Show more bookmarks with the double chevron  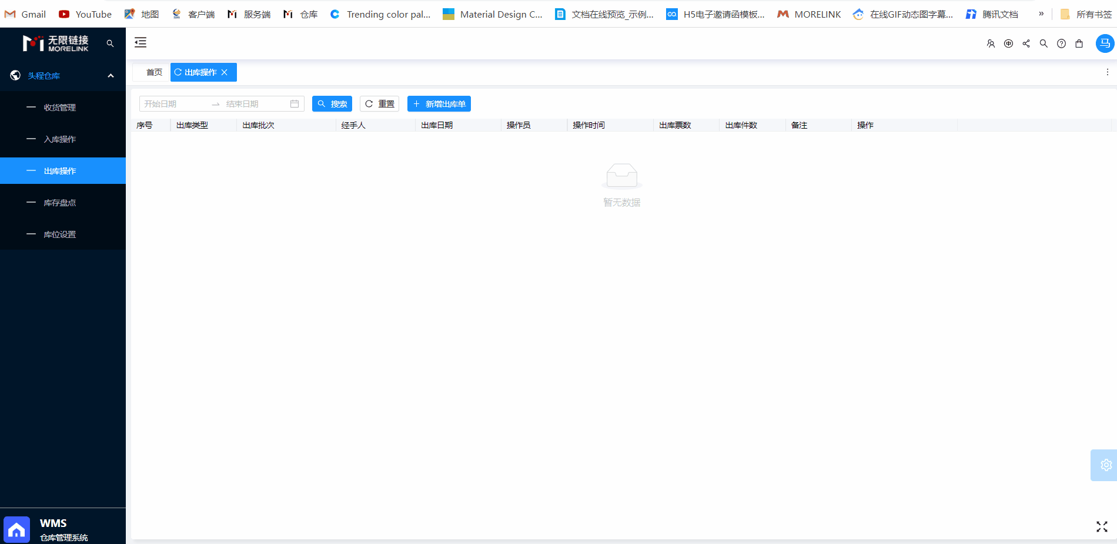[1041, 14]
